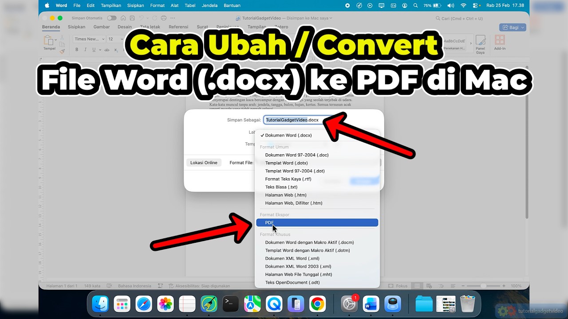The image size is (568, 319).
Task: Toggle bold B formatting
Action: (x=77, y=50)
